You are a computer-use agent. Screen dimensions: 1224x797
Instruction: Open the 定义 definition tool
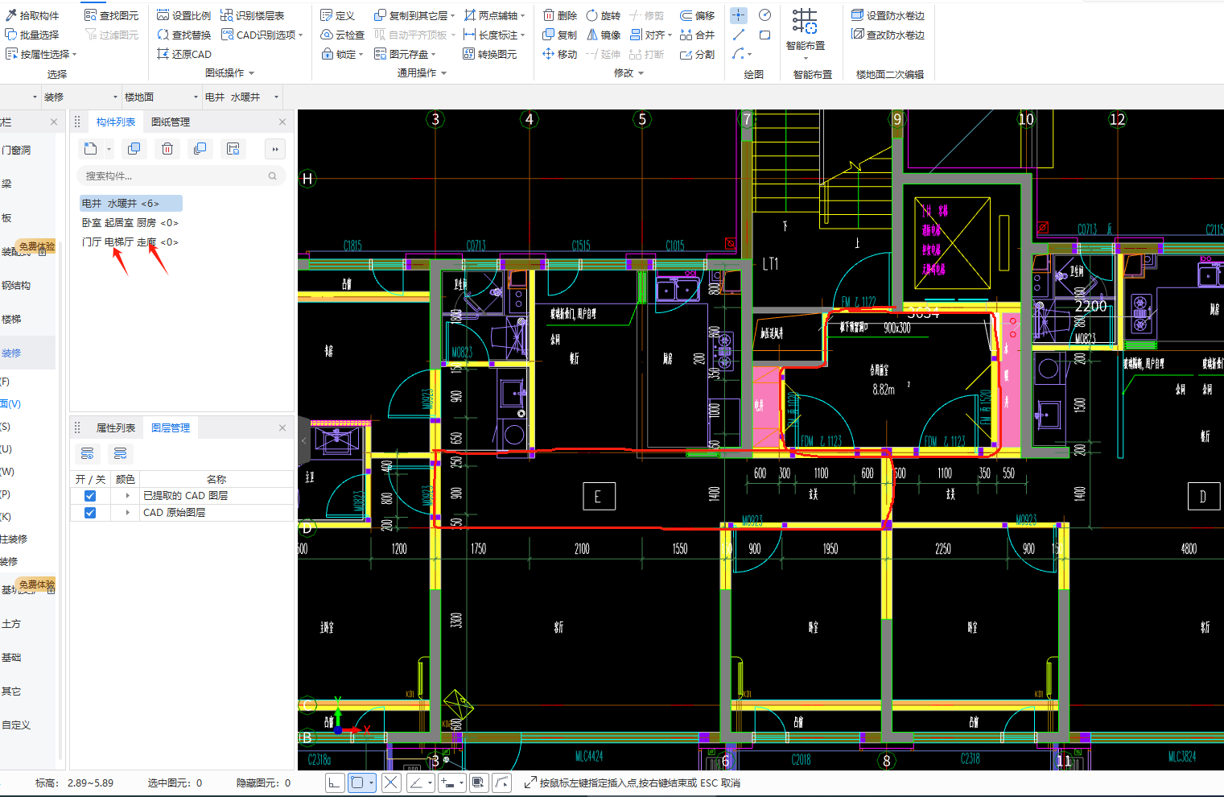point(338,15)
